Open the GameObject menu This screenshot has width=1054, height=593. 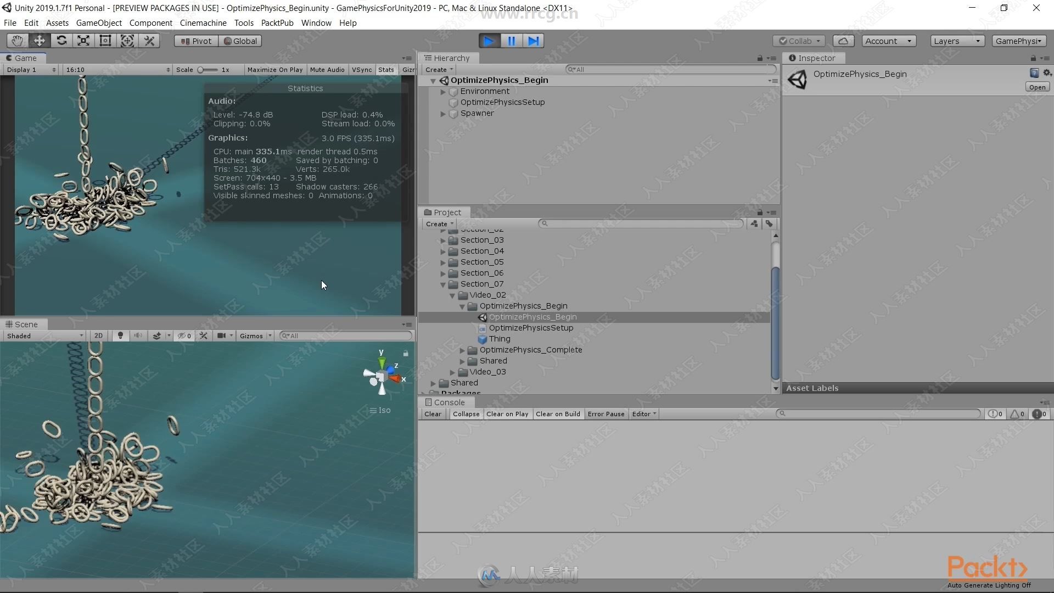pyautogui.click(x=99, y=23)
